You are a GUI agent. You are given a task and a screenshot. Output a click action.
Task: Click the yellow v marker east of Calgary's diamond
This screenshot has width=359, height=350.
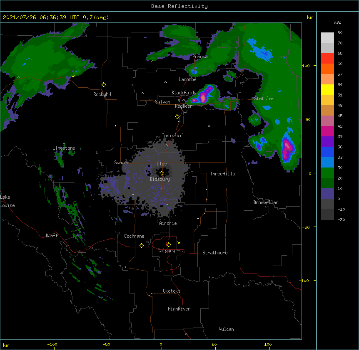[179, 243]
